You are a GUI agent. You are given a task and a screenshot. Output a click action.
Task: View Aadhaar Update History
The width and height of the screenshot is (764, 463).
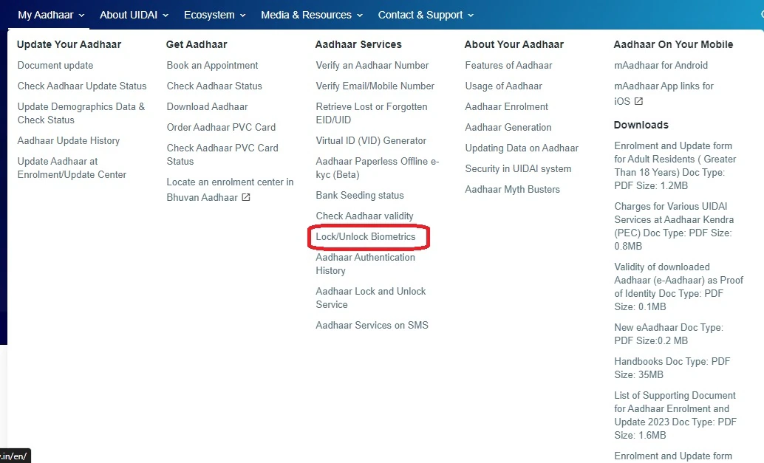pyautogui.click(x=69, y=141)
